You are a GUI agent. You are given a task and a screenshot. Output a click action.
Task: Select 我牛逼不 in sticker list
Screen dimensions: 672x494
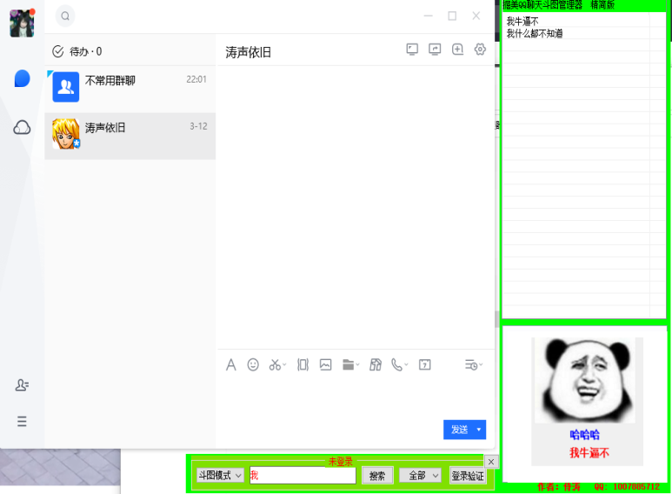tap(522, 21)
